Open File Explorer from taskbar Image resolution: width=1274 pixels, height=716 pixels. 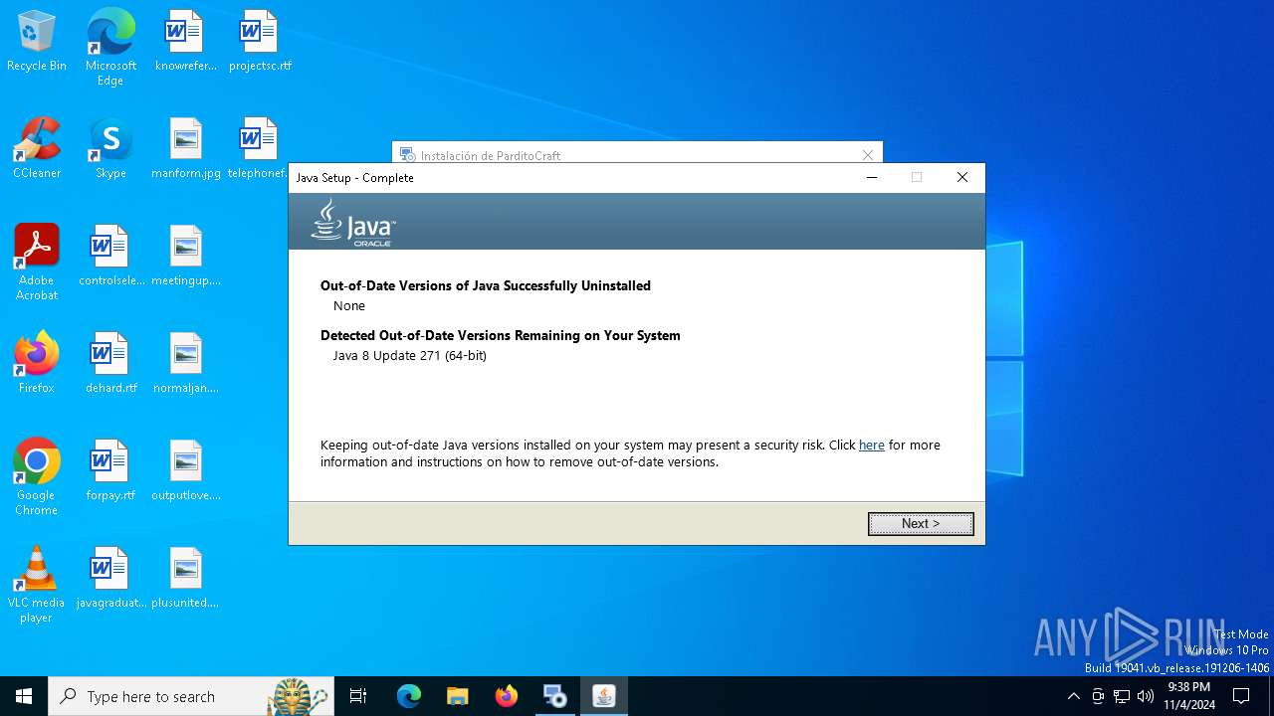[x=458, y=696]
